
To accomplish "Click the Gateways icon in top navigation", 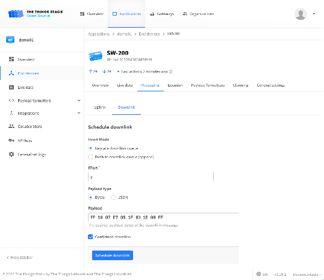I will click(152, 14).
